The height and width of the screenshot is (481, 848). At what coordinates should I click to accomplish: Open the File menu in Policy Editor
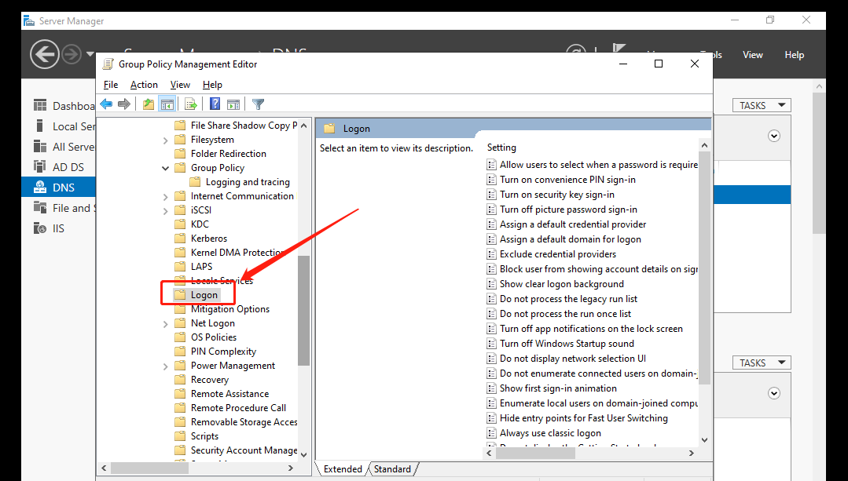tap(110, 85)
